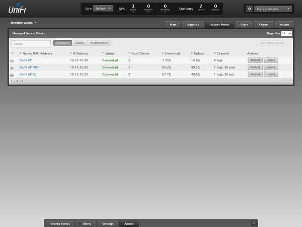This screenshot has width=302, height=227.
Task: Expand the active APs count arrow
Action: (133, 12)
